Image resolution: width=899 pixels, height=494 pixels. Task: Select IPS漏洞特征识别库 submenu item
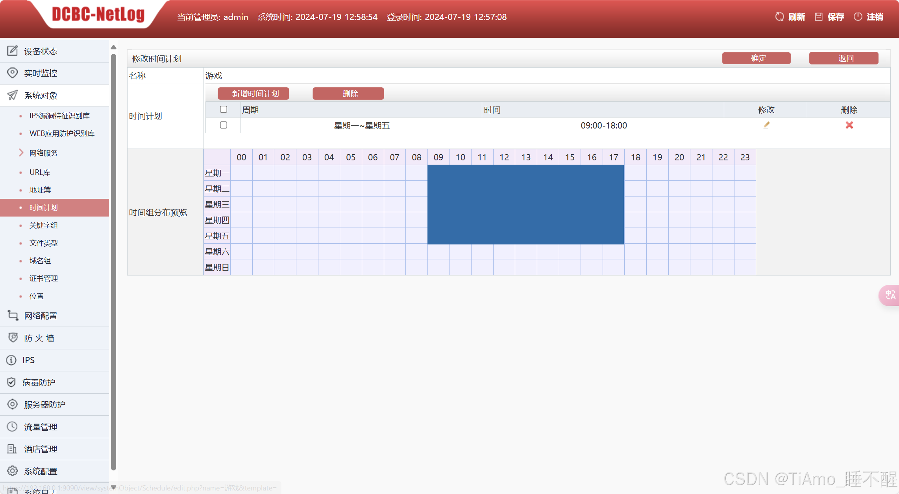pyautogui.click(x=59, y=116)
